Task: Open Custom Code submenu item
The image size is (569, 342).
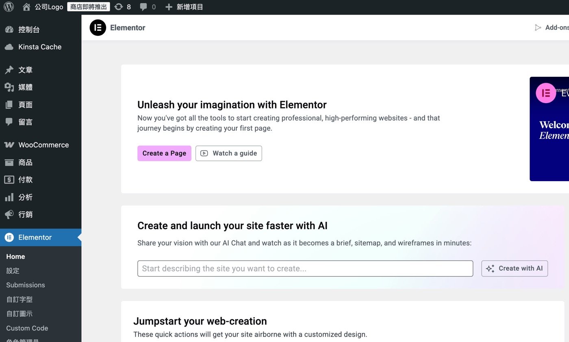Action: (x=27, y=328)
